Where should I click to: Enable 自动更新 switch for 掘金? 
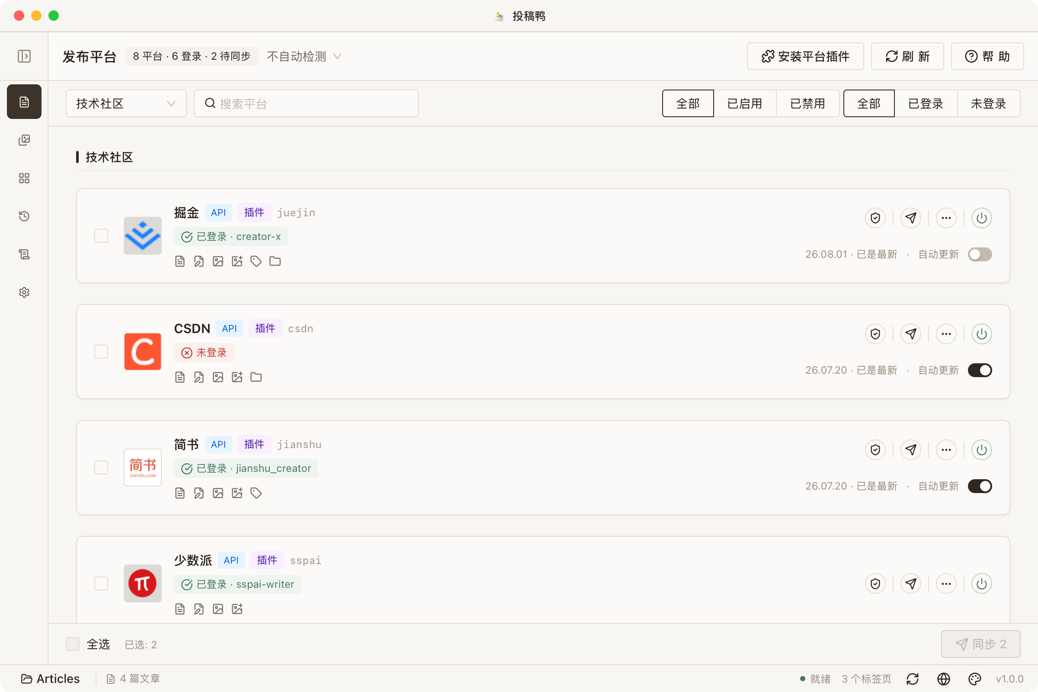click(x=980, y=254)
